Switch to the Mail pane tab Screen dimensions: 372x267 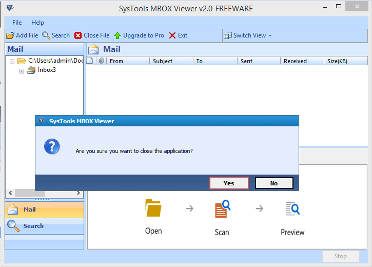pos(44,209)
